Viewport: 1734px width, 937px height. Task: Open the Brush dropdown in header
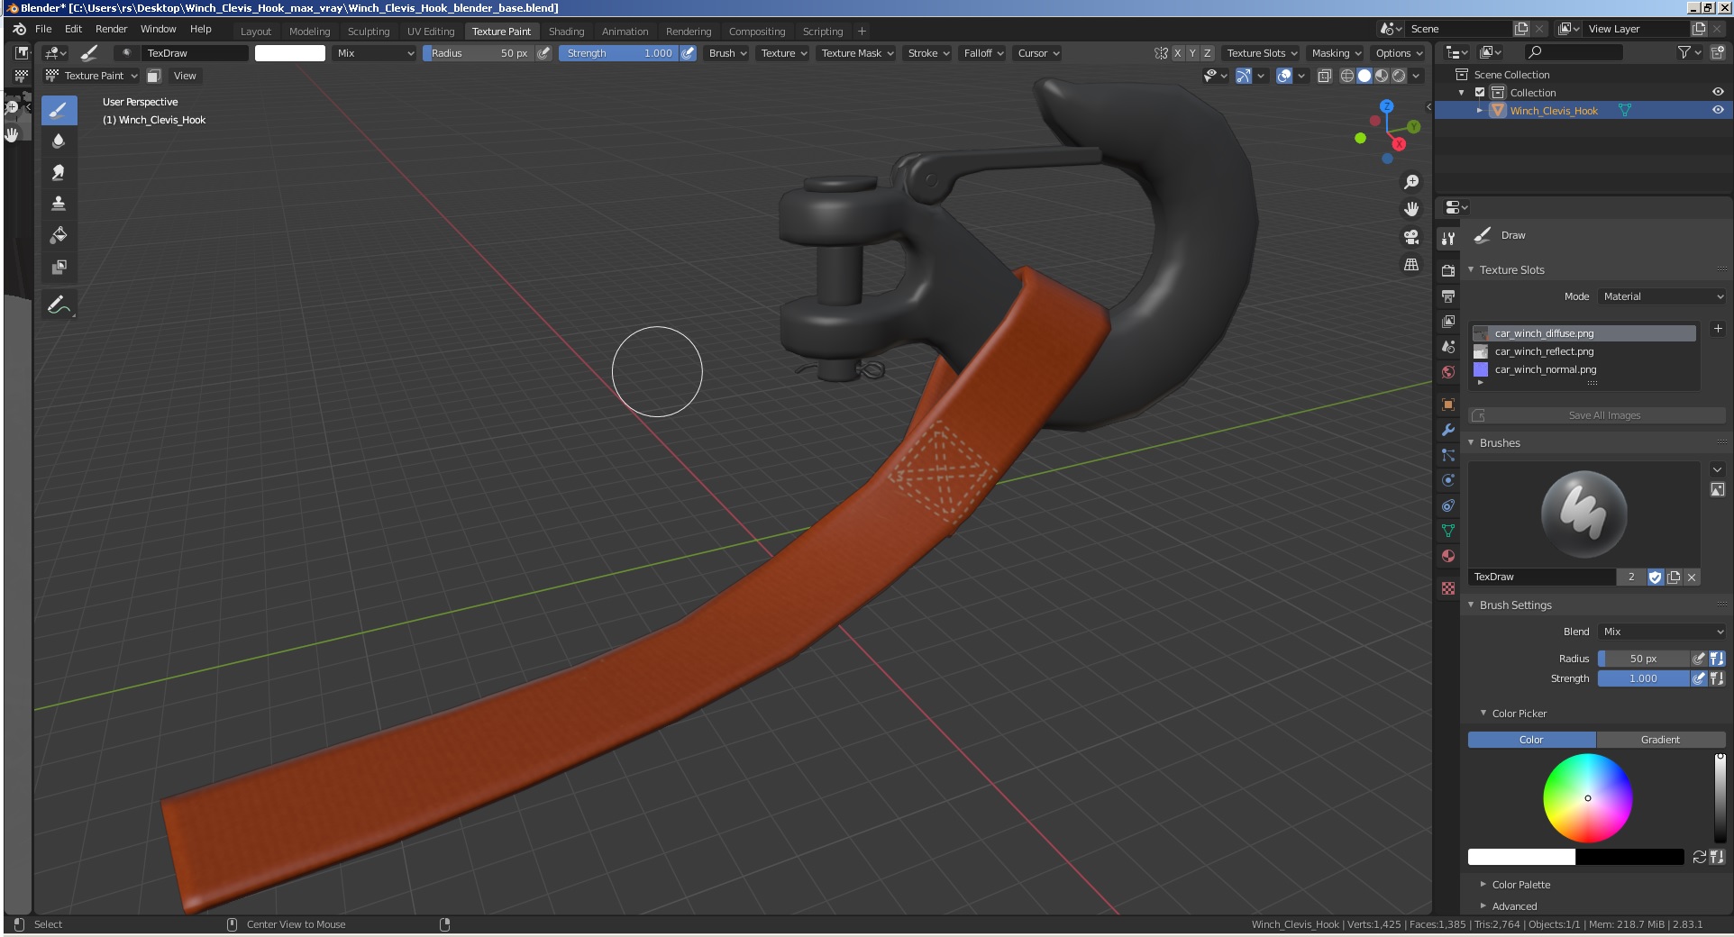coord(728,53)
